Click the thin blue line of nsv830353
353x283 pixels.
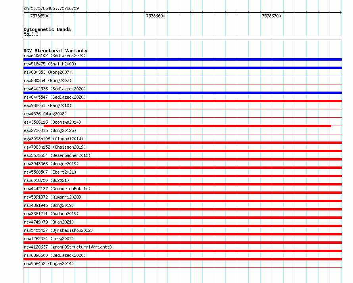[x=182, y=76]
